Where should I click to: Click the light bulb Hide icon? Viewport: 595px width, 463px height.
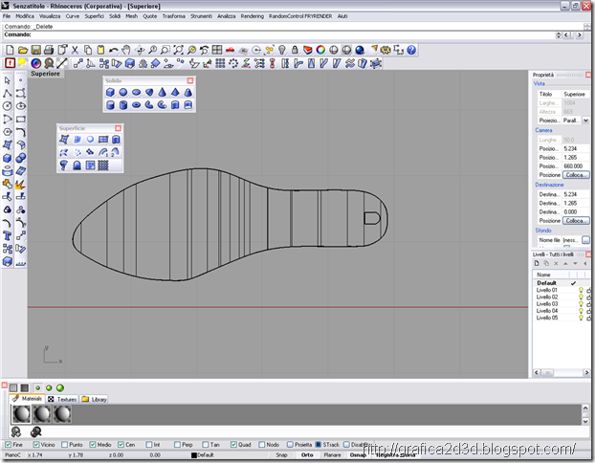(x=282, y=50)
